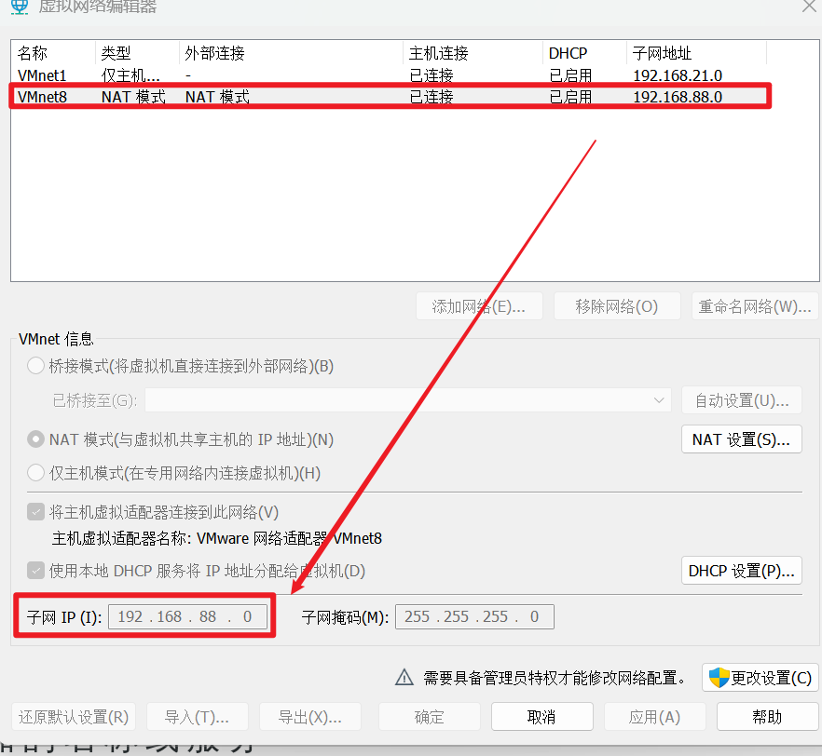Click 确定 button

(430, 717)
